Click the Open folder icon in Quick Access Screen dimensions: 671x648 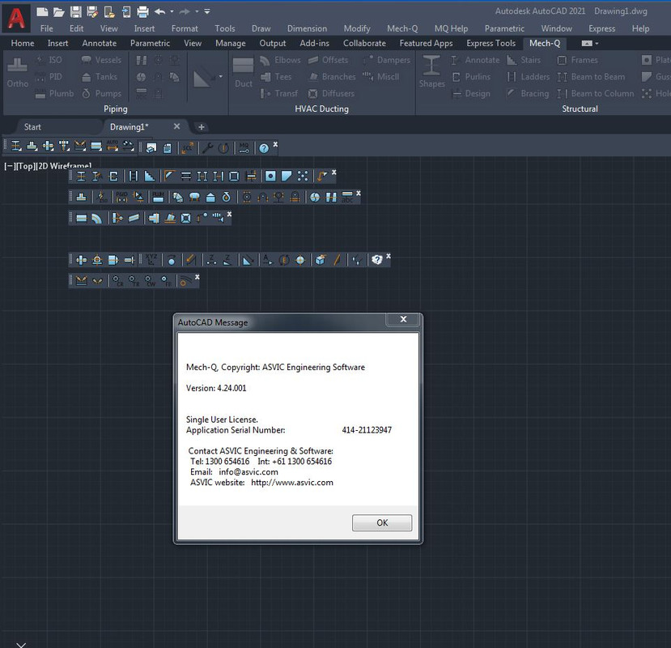tap(58, 11)
